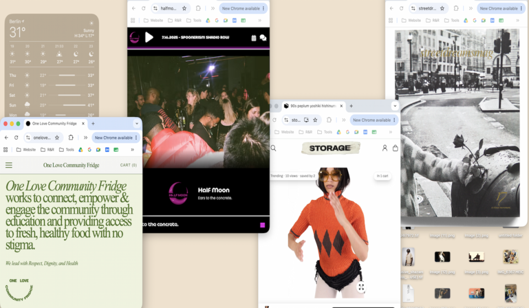Open the Half Moon schedule calendar icon
This screenshot has width=529, height=308.
pos(253,38)
